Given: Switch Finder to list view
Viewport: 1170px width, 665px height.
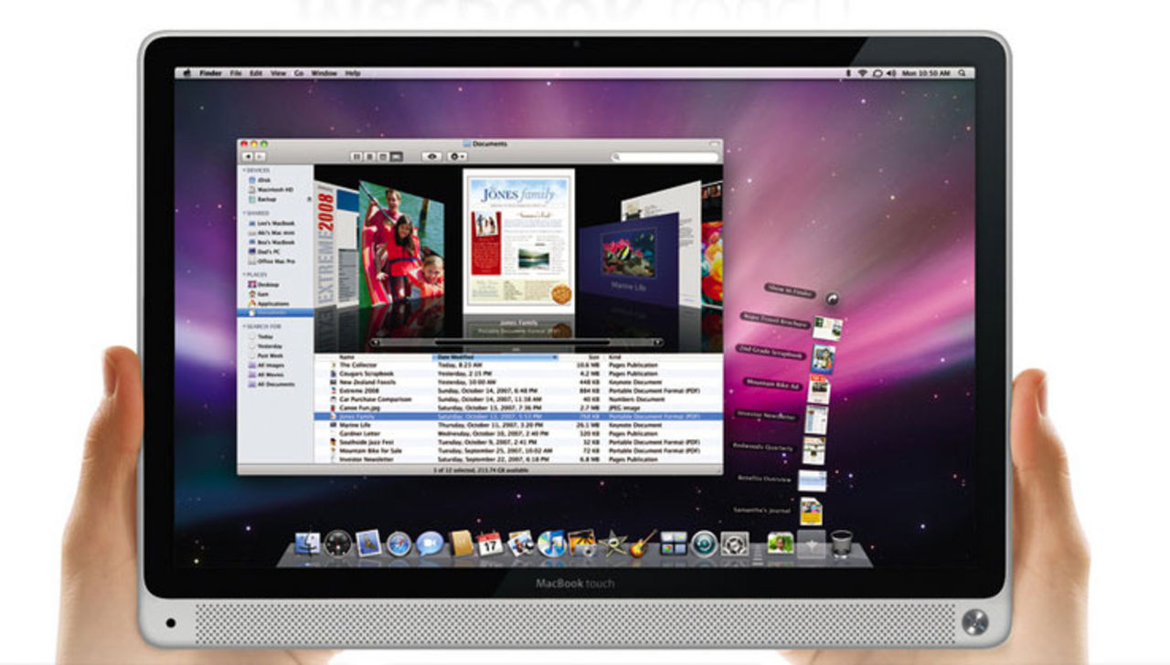Looking at the screenshot, I should point(370,157).
